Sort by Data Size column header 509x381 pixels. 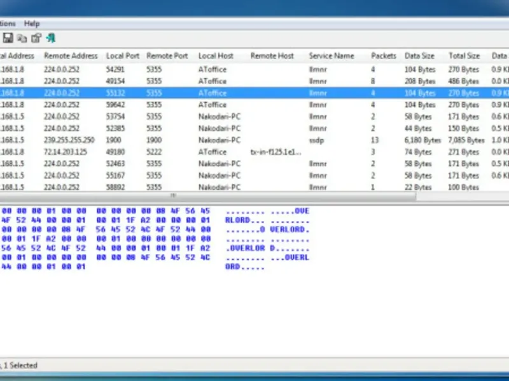point(419,56)
